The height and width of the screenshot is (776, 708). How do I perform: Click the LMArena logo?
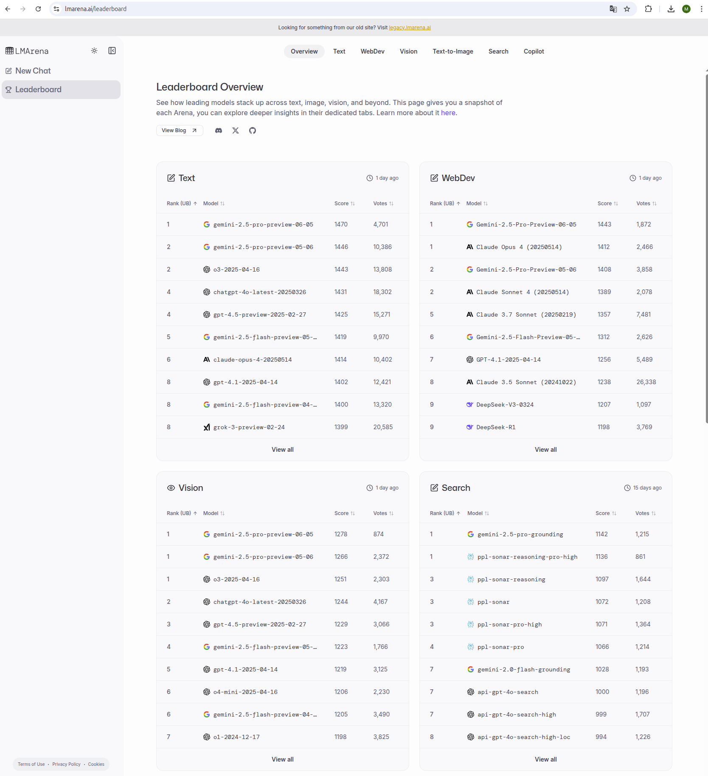pos(27,51)
